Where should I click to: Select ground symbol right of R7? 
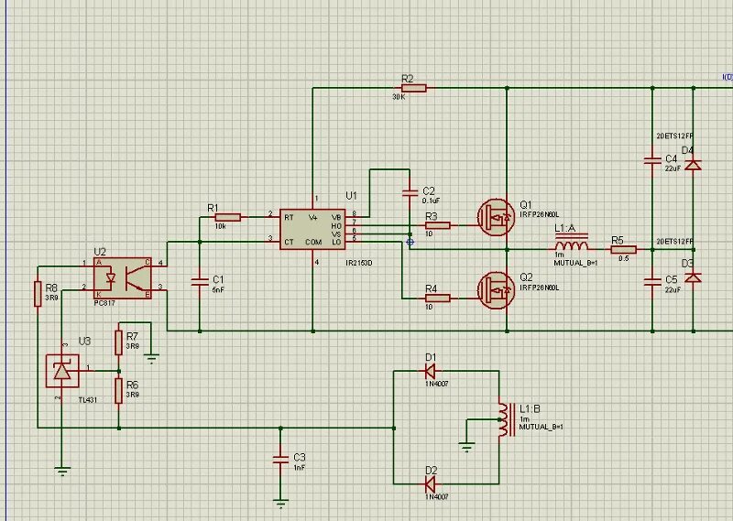[x=151, y=359]
